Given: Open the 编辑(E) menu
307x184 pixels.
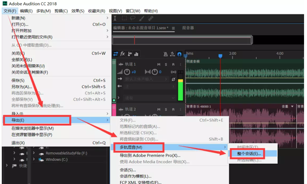Looking at the screenshot, I should pos(26,11).
